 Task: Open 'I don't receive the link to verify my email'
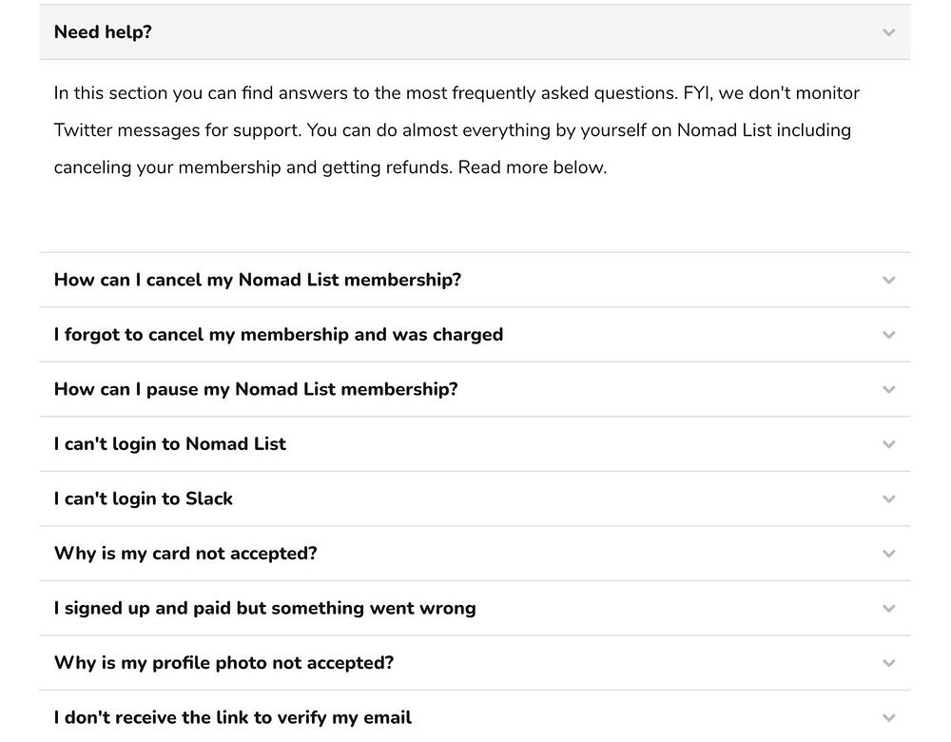pyautogui.click(x=233, y=718)
